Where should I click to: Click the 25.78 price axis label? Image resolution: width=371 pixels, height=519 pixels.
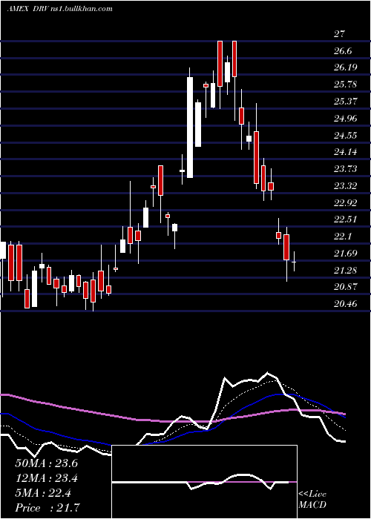345,85
